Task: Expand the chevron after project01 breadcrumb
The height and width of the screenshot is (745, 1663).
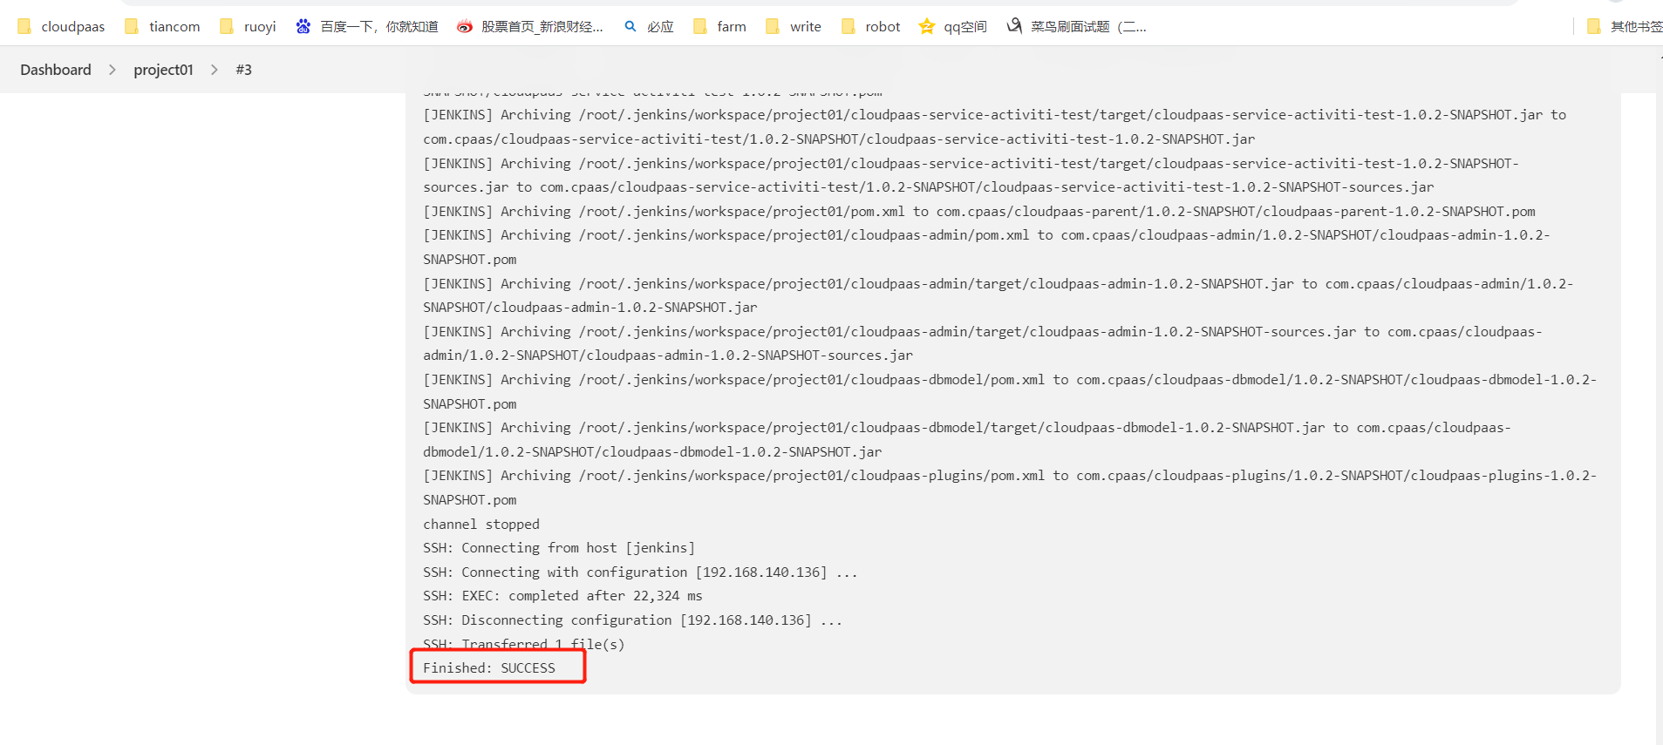Action: pos(215,70)
